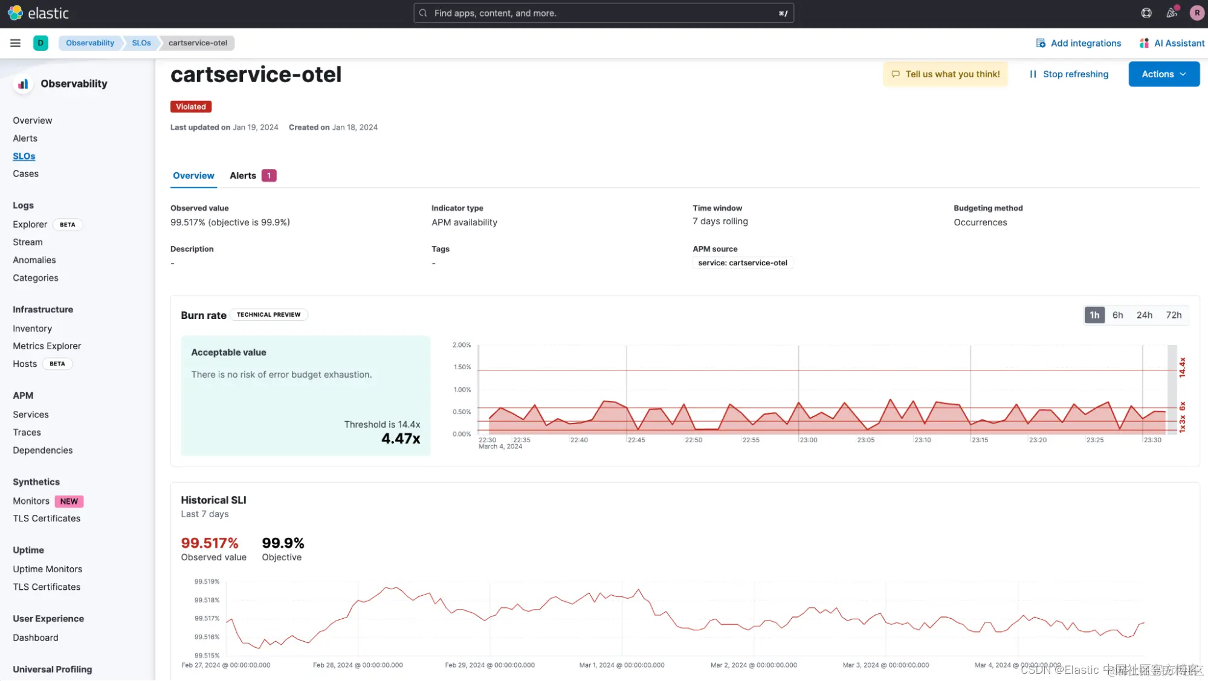The width and height of the screenshot is (1208, 681).
Task: Switch burn rate range to 24h
Action: pos(1144,315)
